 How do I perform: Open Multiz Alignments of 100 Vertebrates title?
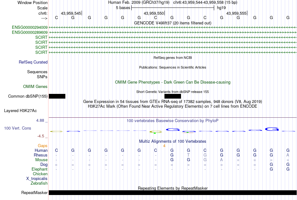coord(173,141)
